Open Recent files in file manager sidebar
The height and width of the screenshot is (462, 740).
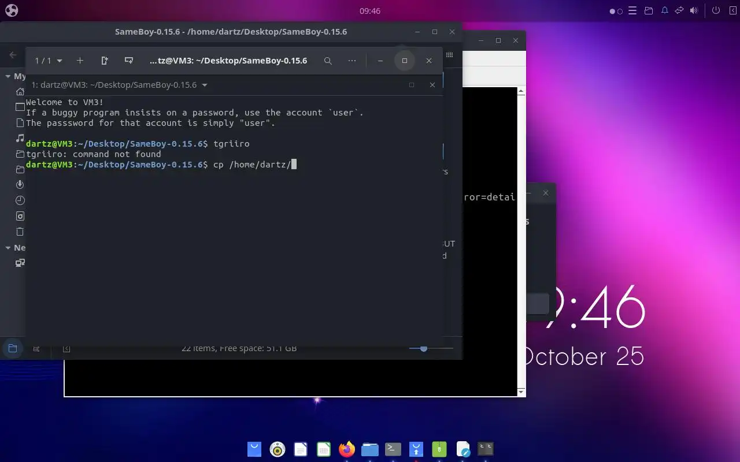click(20, 200)
